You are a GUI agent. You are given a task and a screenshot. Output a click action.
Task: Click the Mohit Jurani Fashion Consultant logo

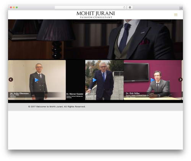click(x=95, y=15)
